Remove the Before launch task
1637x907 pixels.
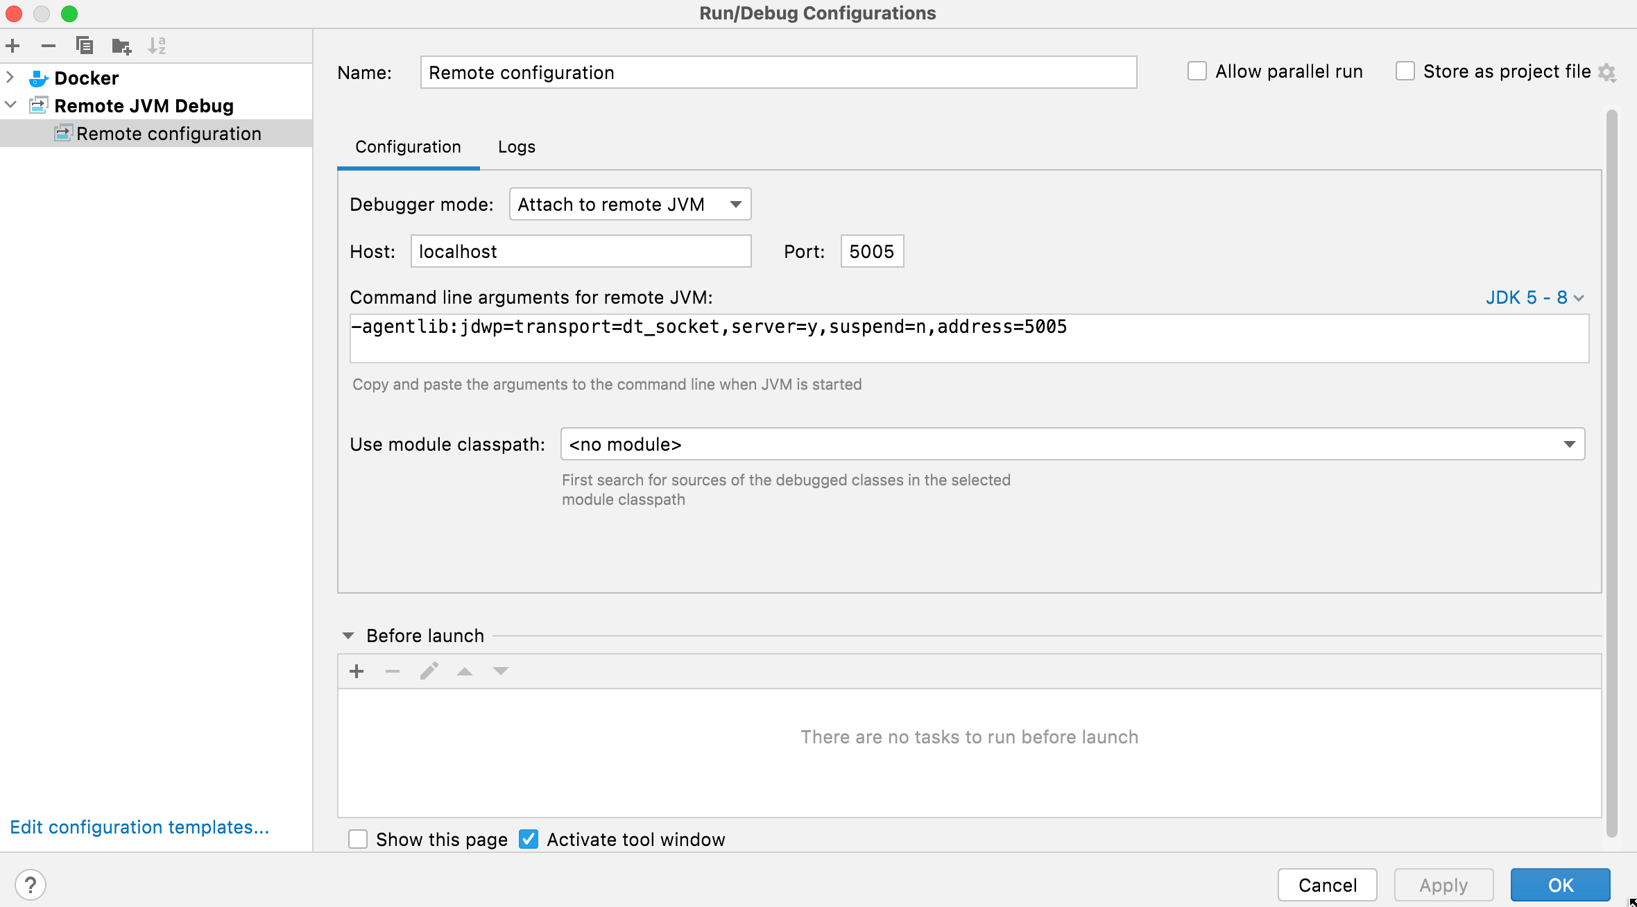pos(393,671)
